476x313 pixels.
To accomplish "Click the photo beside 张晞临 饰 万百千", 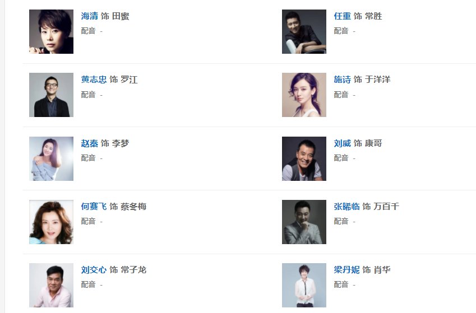I will click(x=304, y=222).
